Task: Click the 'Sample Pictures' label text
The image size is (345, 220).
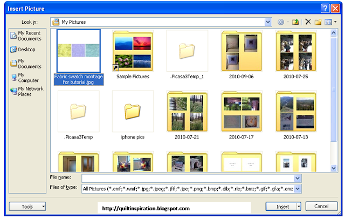Action: click(133, 77)
